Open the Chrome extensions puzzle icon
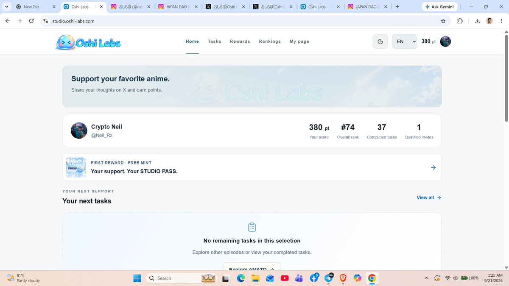This screenshot has height=286, width=509. pyautogui.click(x=460, y=21)
